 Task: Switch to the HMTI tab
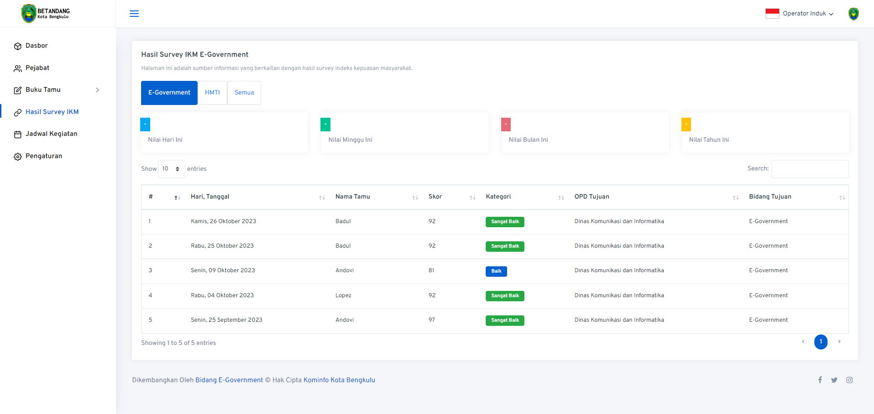click(x=212, y=93)
